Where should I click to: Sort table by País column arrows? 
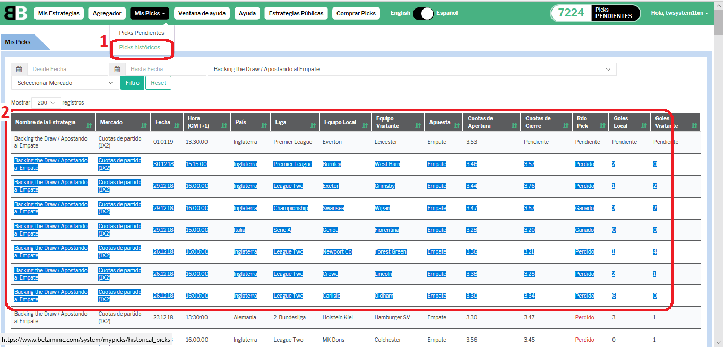264,126
